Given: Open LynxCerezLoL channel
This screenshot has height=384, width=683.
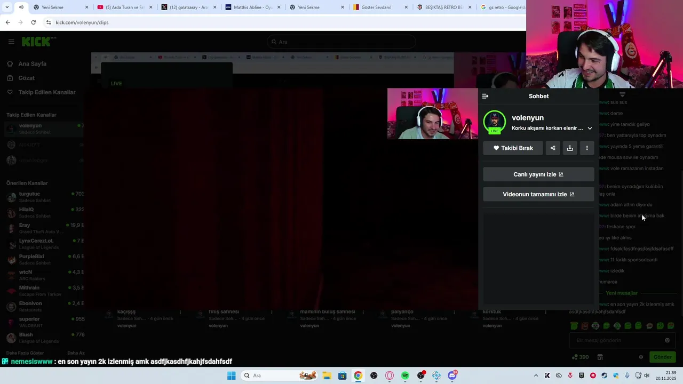Looking at the screenshot, I should coord(44,244).
